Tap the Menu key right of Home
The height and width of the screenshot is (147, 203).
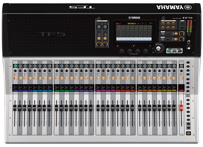150,46
